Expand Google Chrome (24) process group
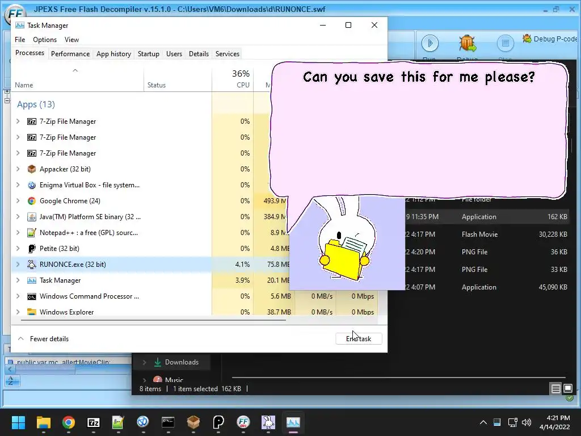 (x=18, y=201)
